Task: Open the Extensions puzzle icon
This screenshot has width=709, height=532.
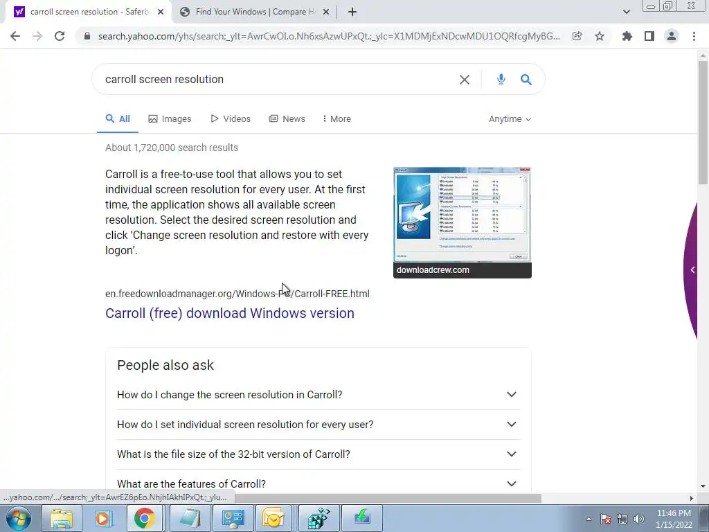Action: click(627, 36)
